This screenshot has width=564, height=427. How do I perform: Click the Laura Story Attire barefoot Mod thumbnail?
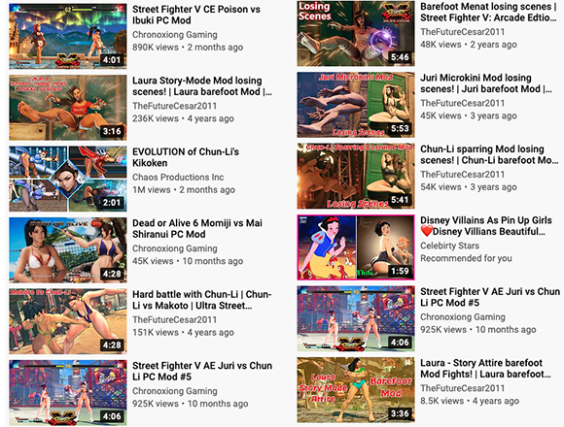[x=356, y=390]
